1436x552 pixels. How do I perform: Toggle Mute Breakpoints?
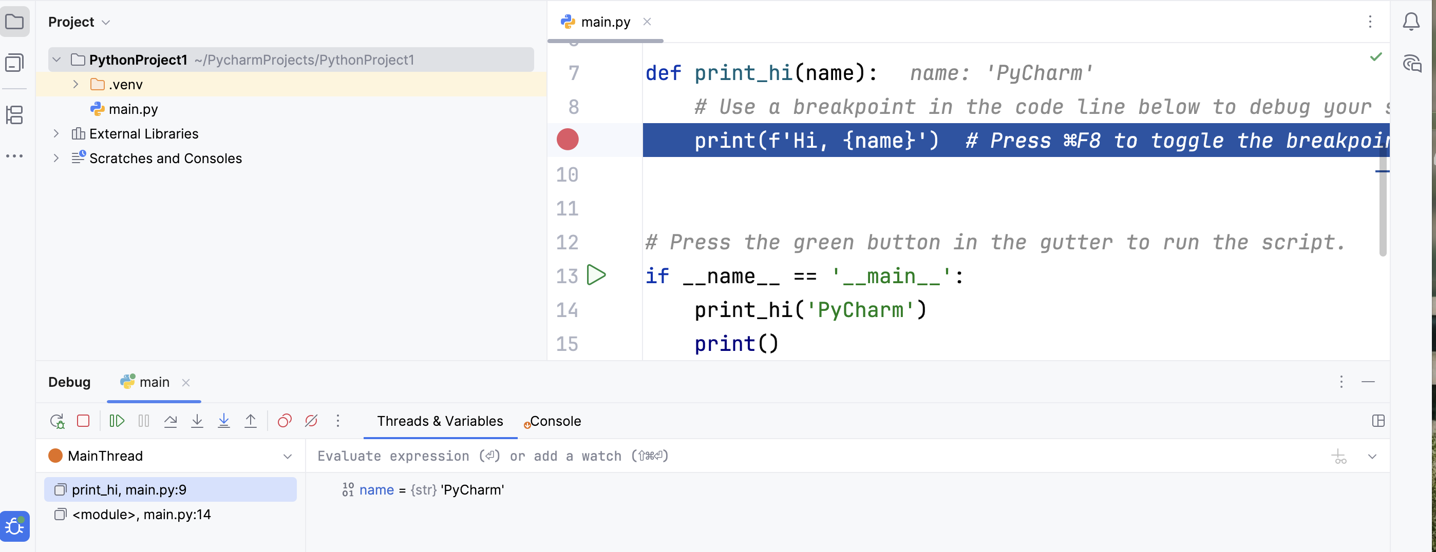(311, 421)
